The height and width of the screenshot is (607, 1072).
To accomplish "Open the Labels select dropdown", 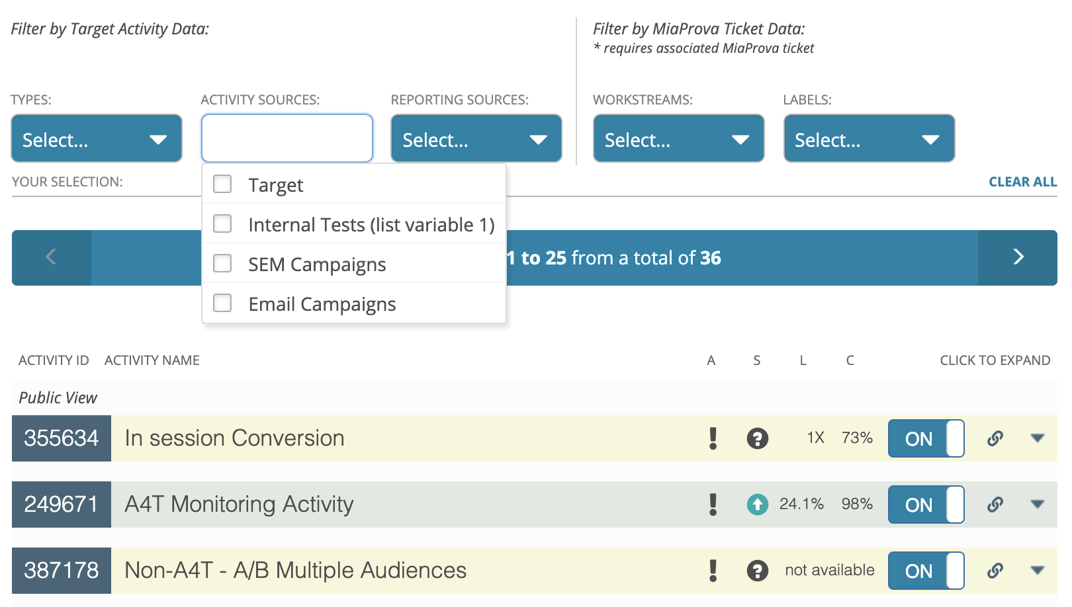I will coord(869,138).
